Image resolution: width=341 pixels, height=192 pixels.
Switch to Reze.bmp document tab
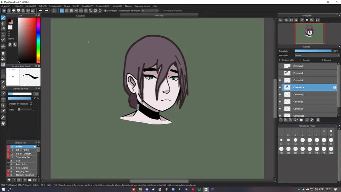(80, 16)
